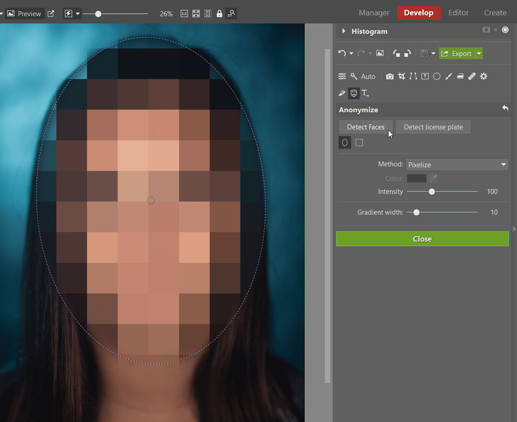Toggle the zoom lock padlock
Screen dimensions: 517x422
(219, 14)
